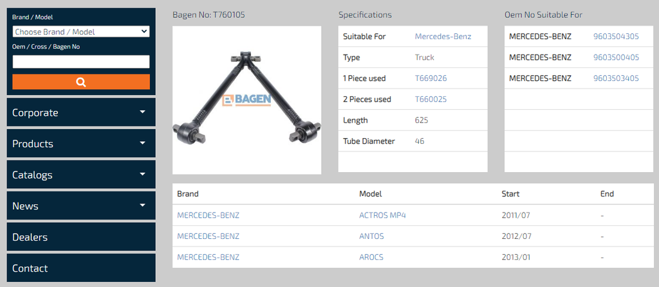
Task: Open the Choose Brand / Model dropdown
Action: point(81,32)
